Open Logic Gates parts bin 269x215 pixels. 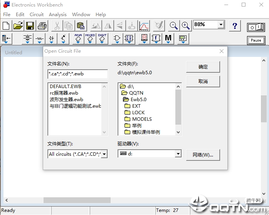[x=117, y=39]
